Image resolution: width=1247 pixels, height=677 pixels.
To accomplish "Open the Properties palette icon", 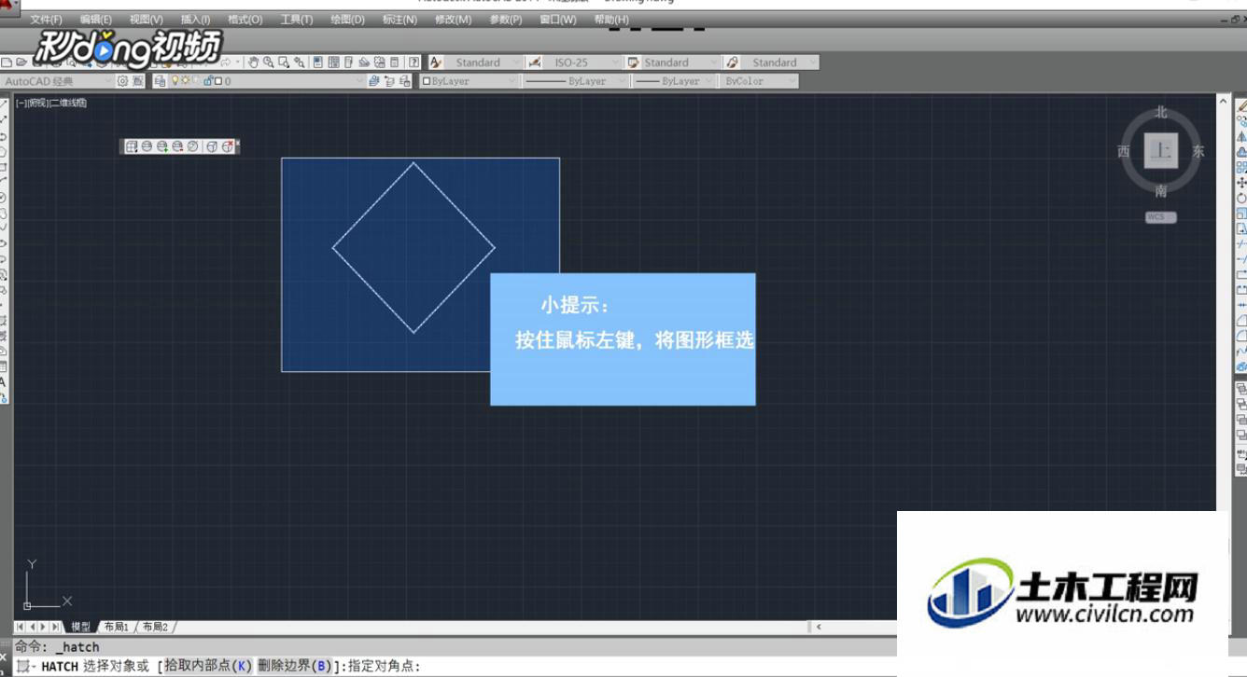I will point(317,62).
